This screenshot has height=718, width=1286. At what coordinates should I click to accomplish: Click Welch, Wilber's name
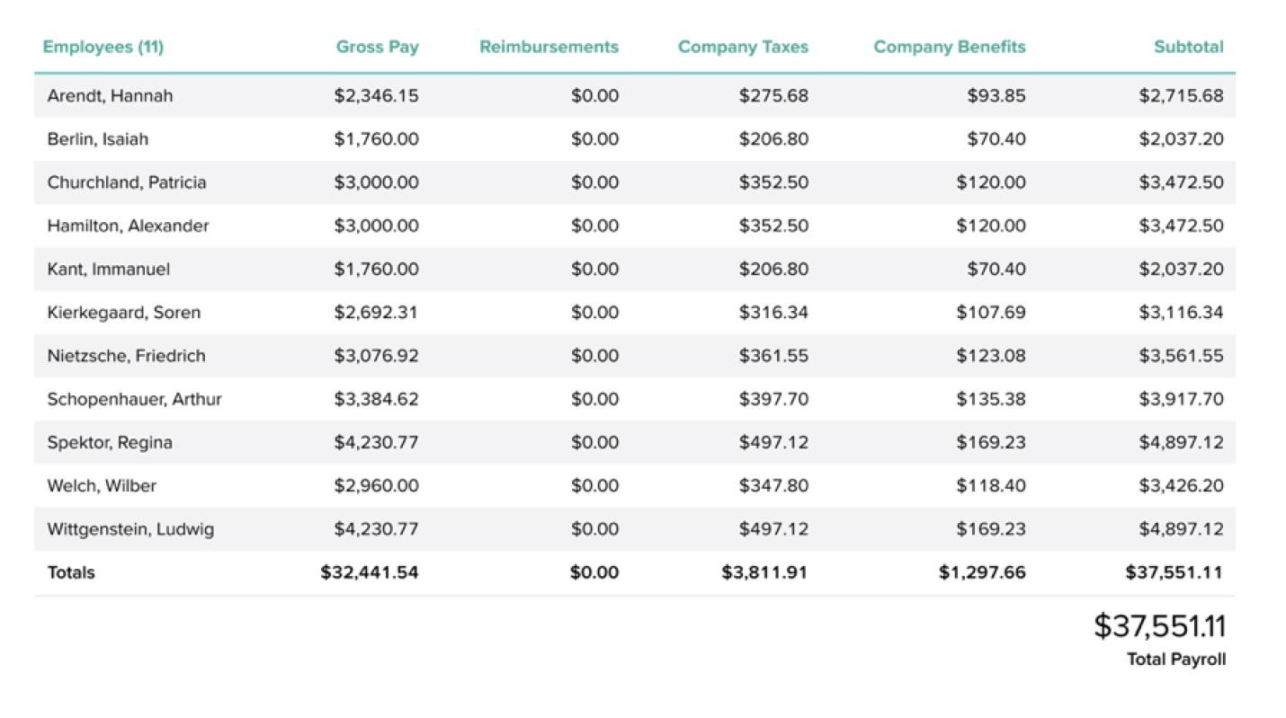102,485
